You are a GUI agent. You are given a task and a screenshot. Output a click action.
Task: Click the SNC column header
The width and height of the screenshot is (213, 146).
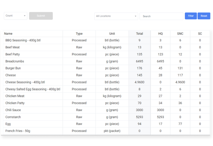180,34
